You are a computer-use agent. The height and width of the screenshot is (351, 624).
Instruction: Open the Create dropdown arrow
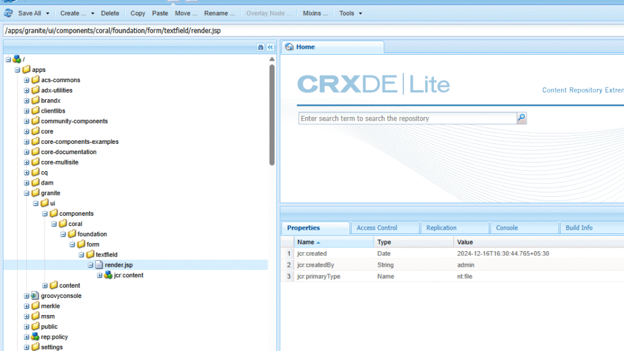(x=93, y=13)
